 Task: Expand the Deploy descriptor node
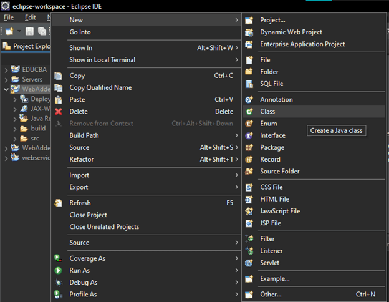pos(15,100)
